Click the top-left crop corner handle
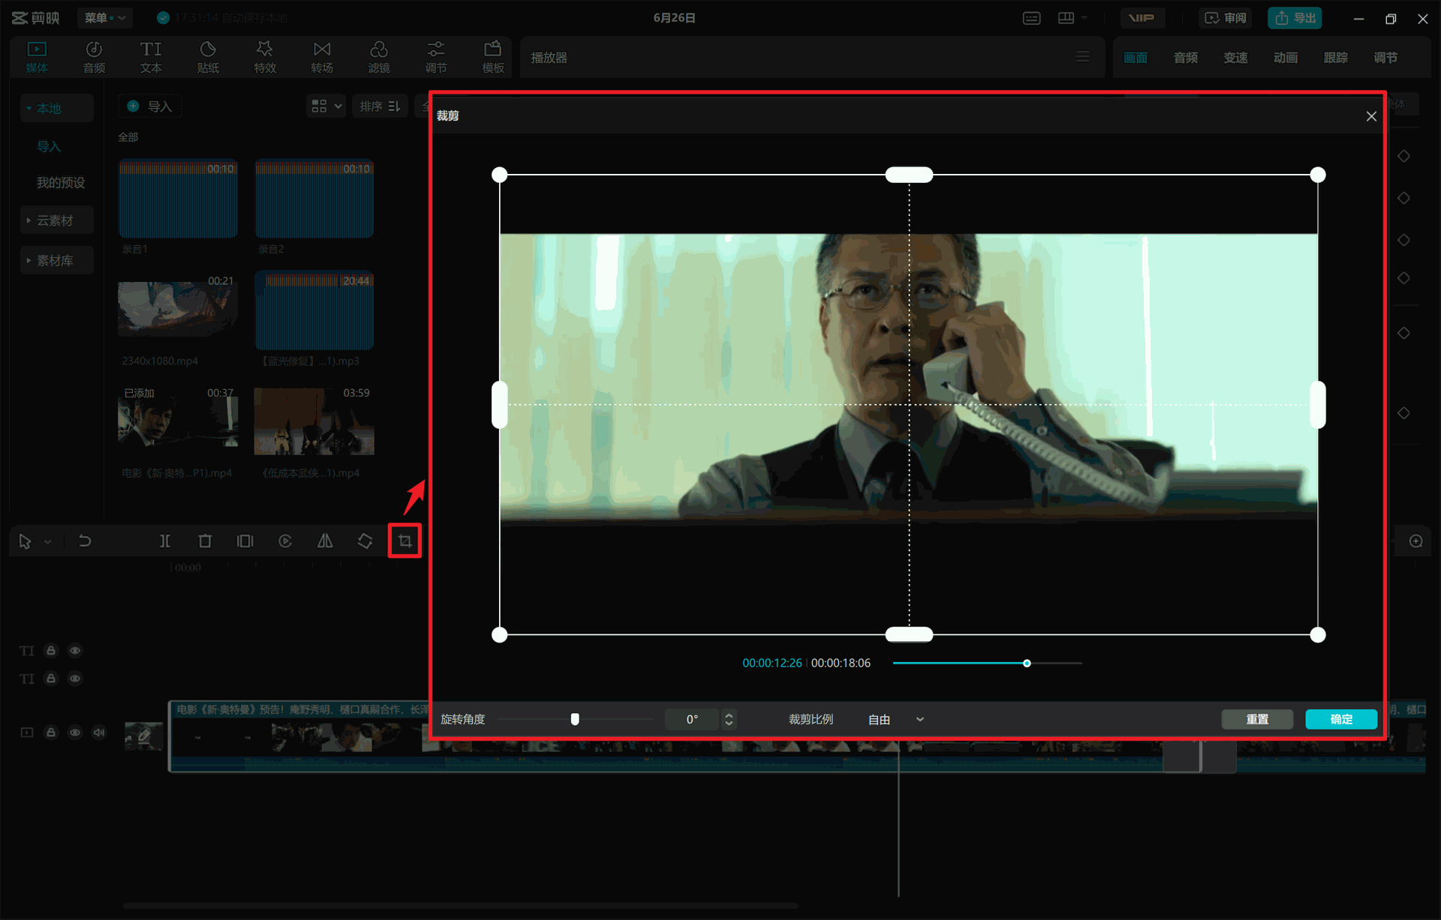Screen dimensions: 1441x920 pos(500,175)
